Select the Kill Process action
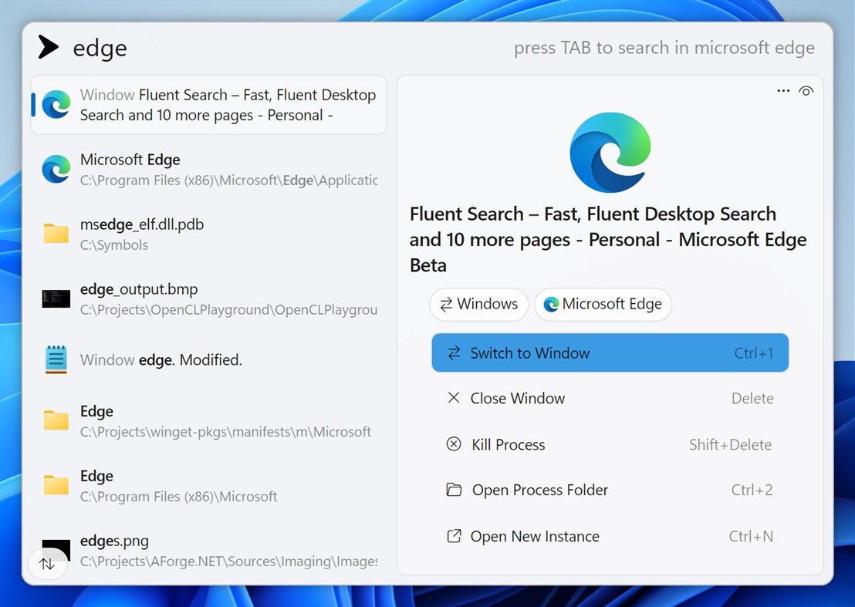 point(507,444)
